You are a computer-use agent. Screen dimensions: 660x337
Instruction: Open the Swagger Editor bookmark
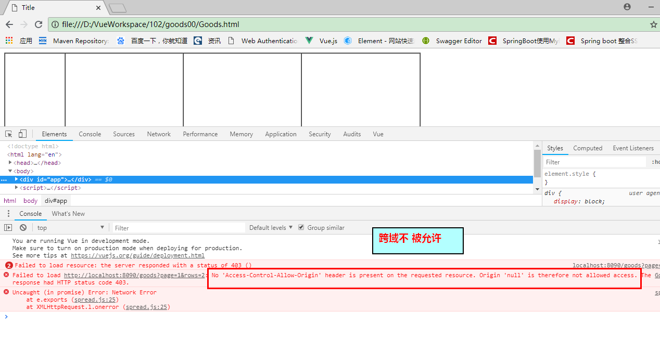[452, 41]
